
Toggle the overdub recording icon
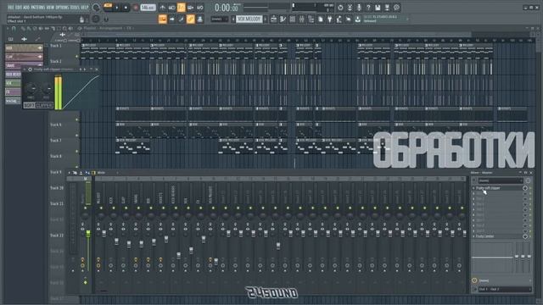(190, 8)
